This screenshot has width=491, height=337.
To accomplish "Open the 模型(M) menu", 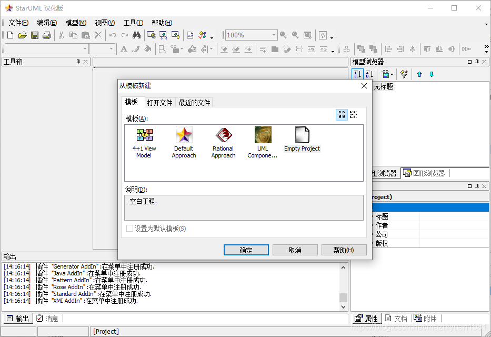I will (x=76, y=23).
